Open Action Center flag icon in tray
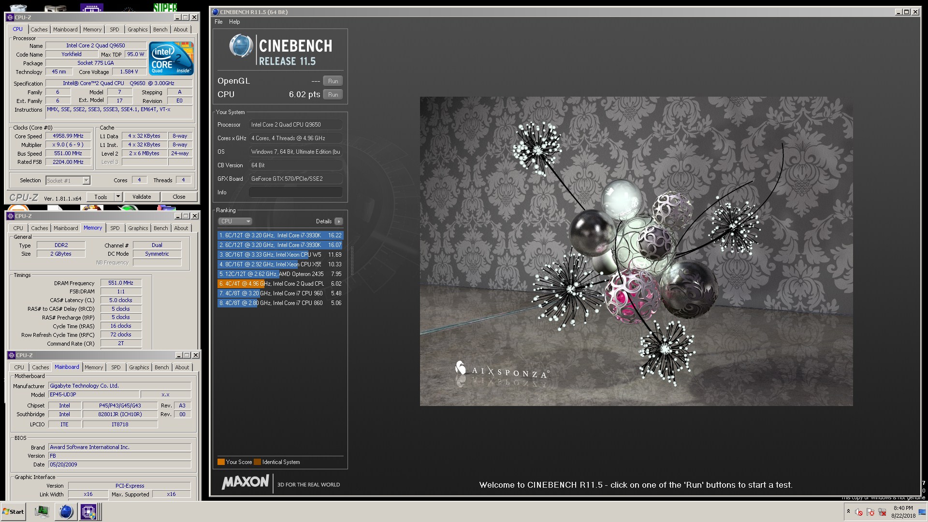928x522 pixels. click(x=870, y=512)
